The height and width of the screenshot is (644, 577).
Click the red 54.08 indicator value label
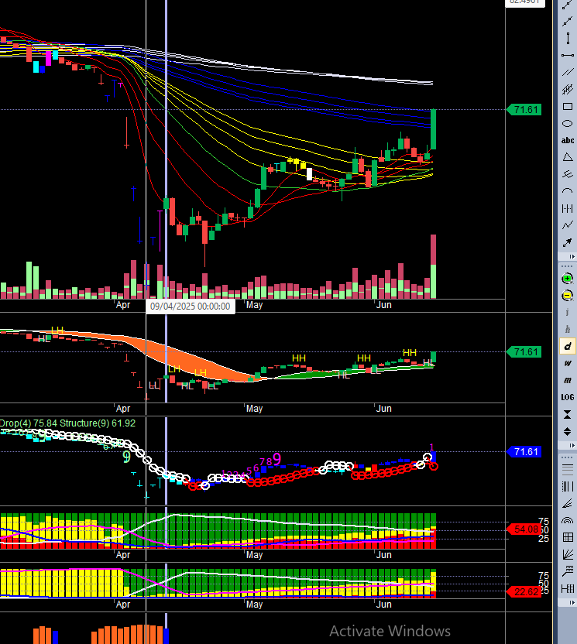(x=524, y=529)
